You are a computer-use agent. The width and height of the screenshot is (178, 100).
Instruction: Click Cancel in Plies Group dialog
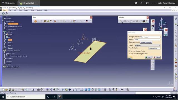(x=157, y=57)
